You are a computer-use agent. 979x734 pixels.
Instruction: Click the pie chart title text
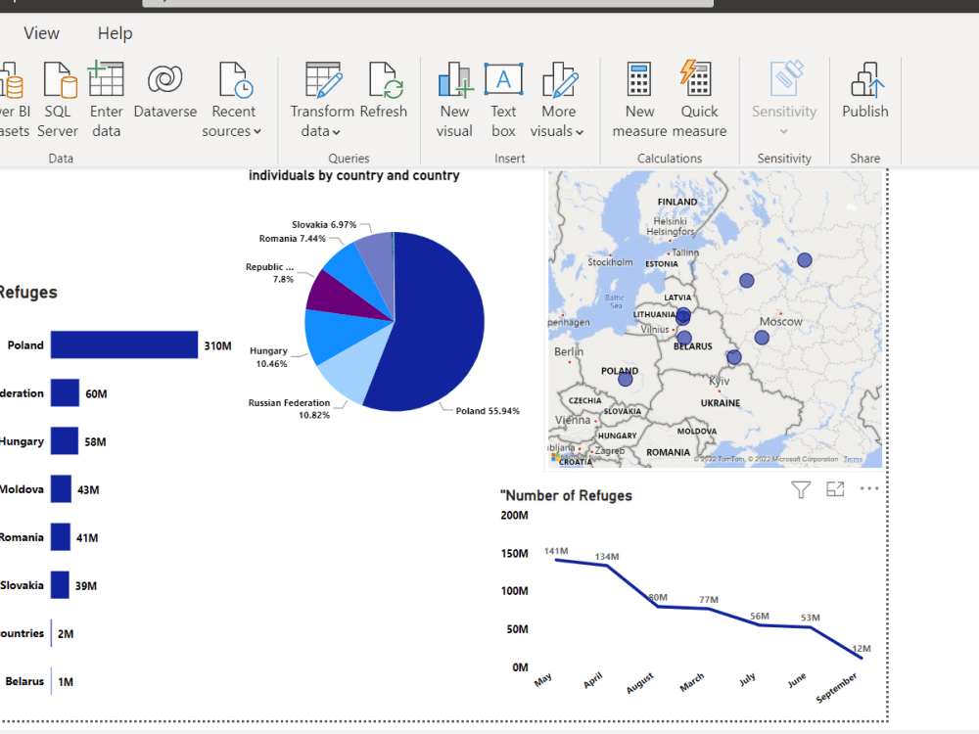coord(354,175)
